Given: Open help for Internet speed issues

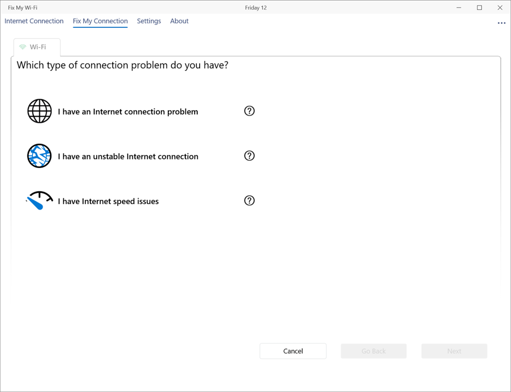Looking at the screenshot, I should 250,201.
